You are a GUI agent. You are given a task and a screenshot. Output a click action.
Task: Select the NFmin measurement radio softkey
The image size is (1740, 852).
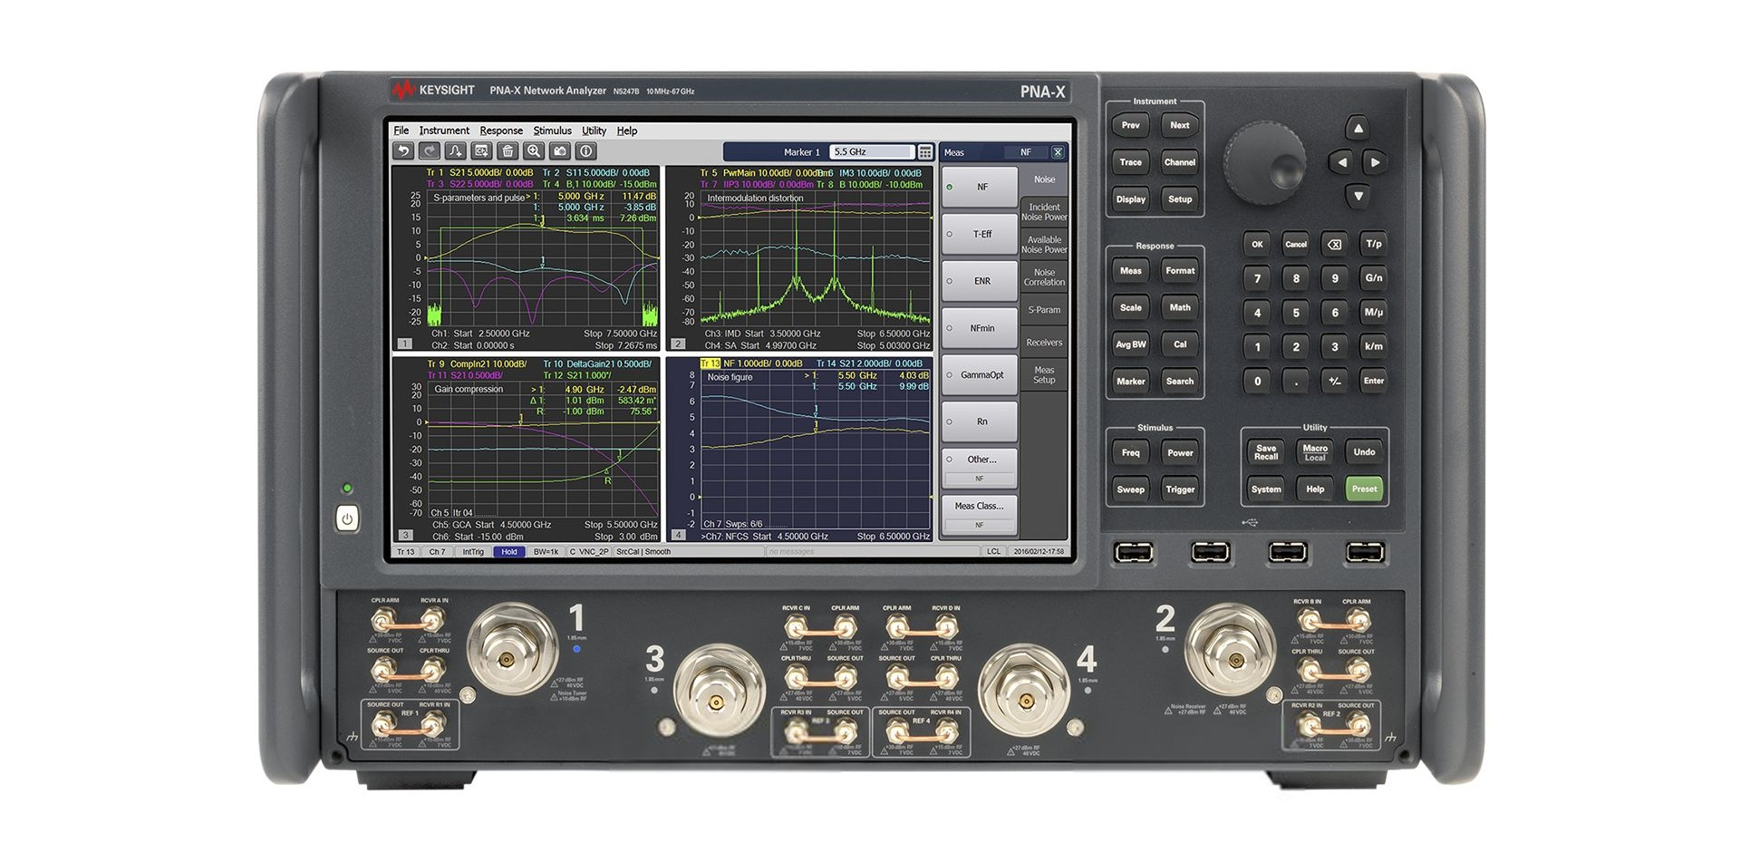point(980,328)
